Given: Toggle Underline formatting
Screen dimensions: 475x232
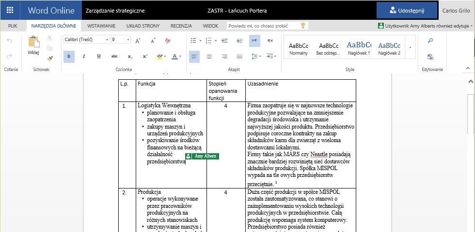Looking at the screenshot, I should (x=99, y=57).
